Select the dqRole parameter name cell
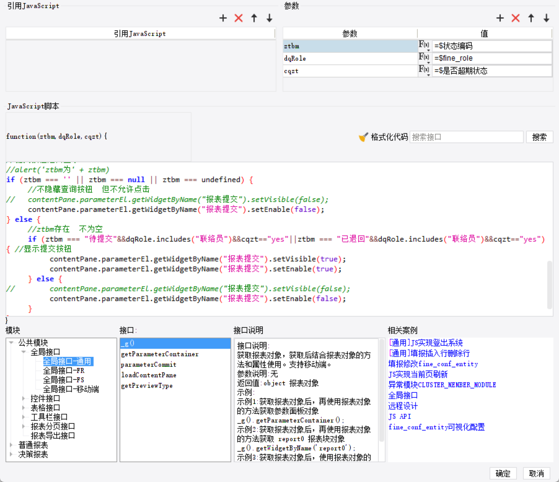The height and width of the screenshot is (482, 559). [350, 58]
